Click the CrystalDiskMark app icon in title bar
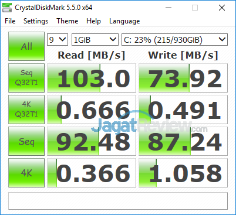Screen dimensions: 236x215 tap(7, 8)
